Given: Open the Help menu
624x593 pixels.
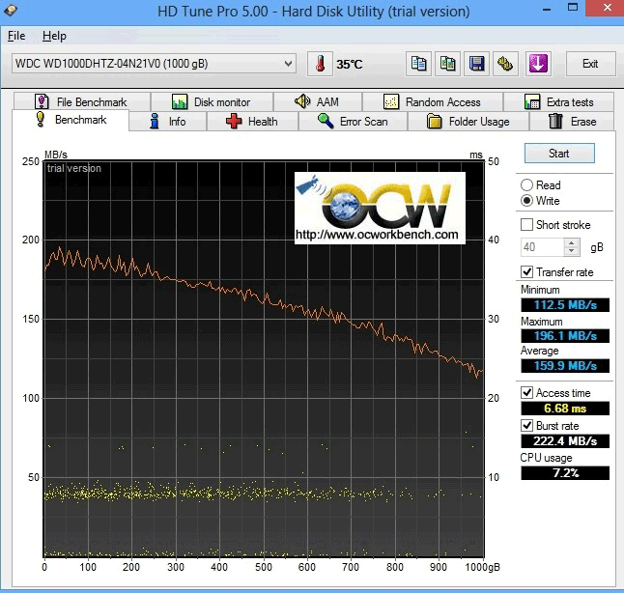Looking at the screenshot, I should (54, 36).
